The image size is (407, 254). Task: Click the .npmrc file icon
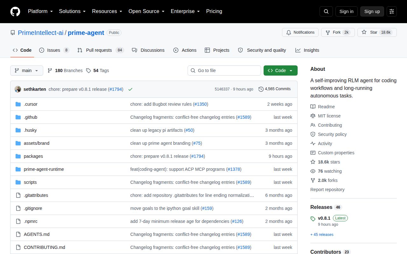click(18, 221)
